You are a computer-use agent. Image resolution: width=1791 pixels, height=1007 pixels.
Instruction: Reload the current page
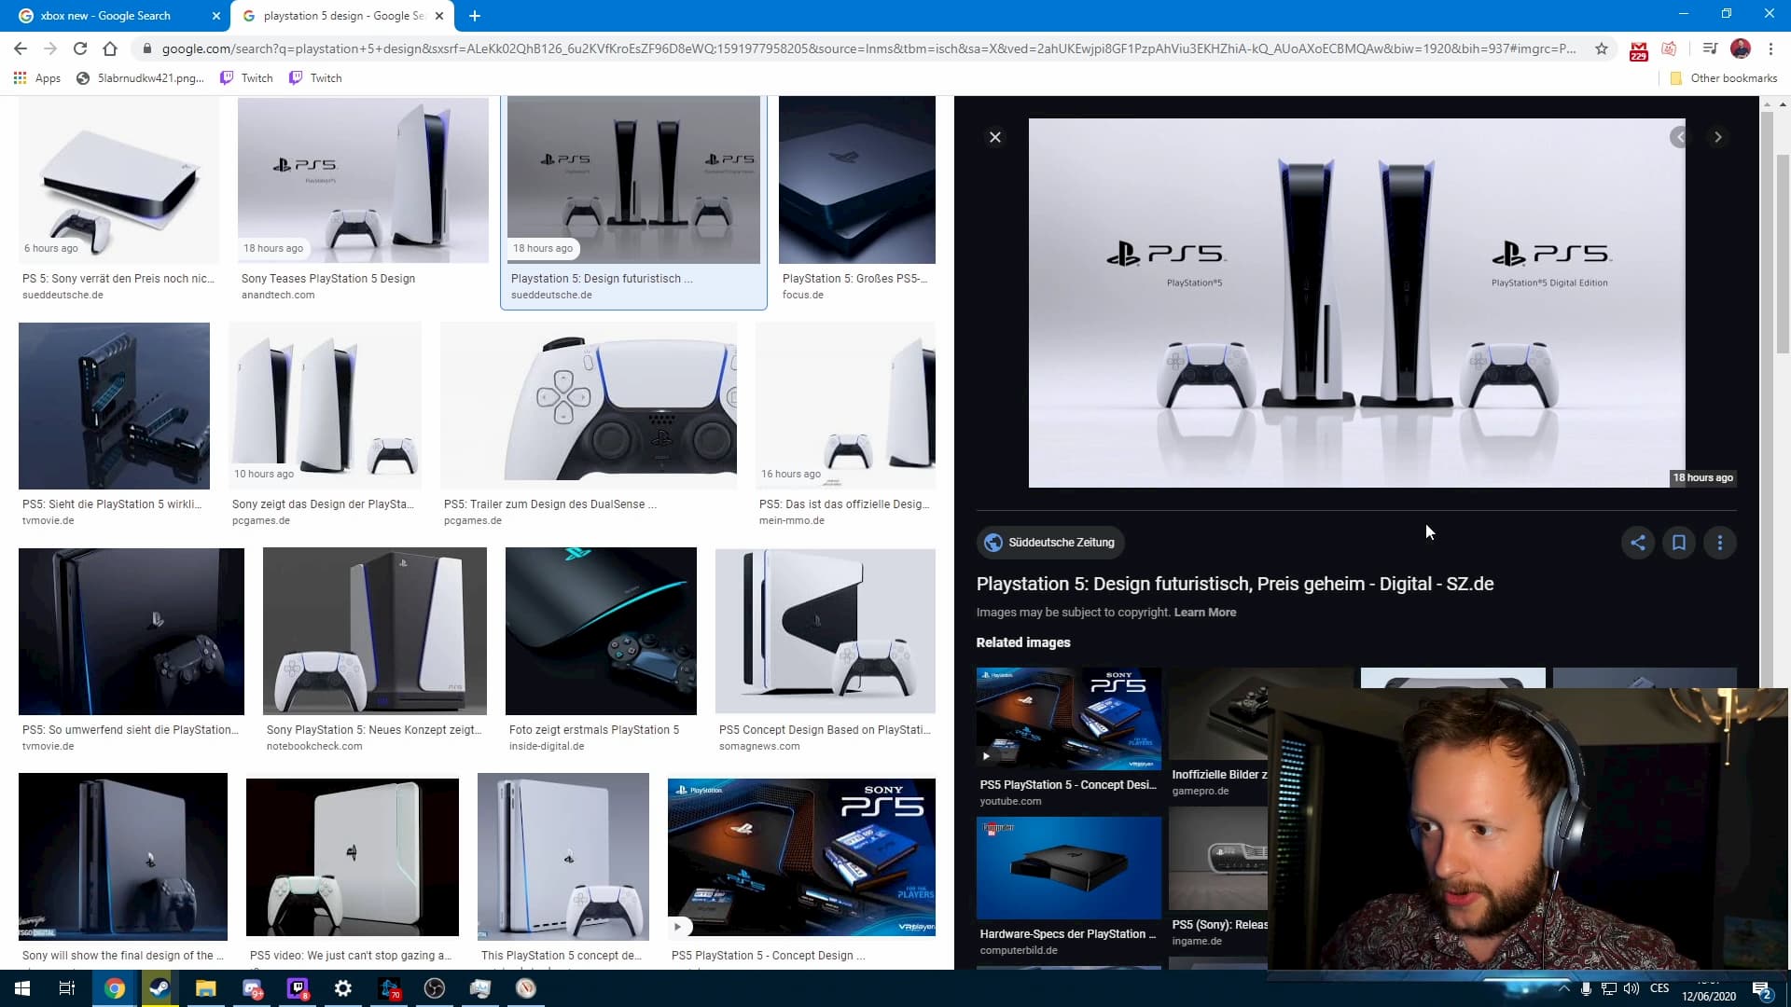click(x=80, y=48)
